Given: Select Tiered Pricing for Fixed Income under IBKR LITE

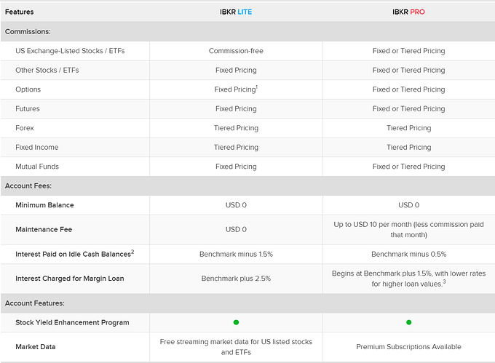Looking at the screenshot, I should coord(236,147).
